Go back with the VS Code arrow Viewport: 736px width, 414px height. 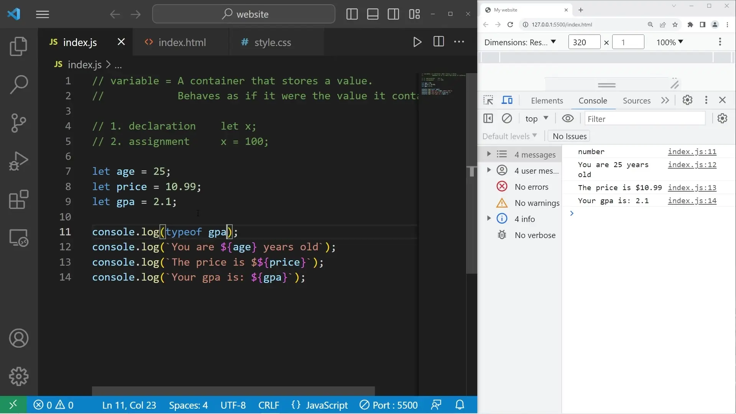coord(115,15)
